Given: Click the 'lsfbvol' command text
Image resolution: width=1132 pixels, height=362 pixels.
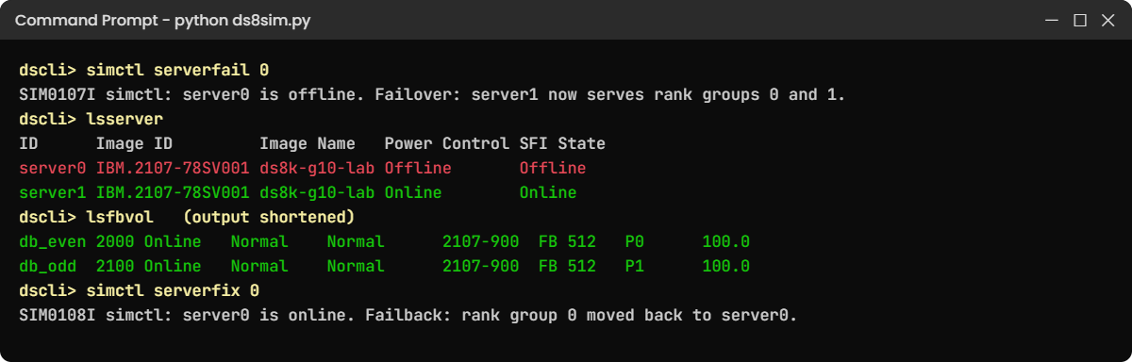Looking at the screenshot, I should tap(120, 218).
